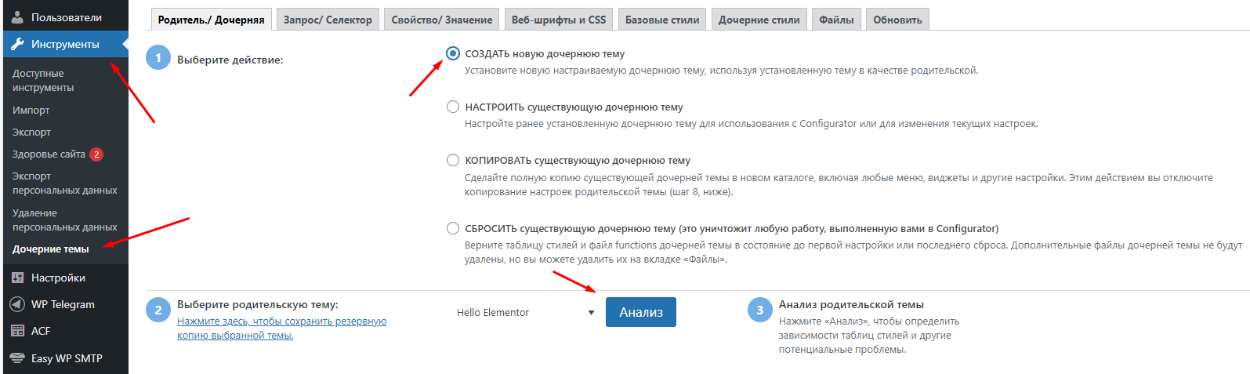Open the Hello Elementor parent theme dropdown
Image resolution: width=1250 pixels, height=374 pixels.
pyautogui.click(x=525, y=312)
